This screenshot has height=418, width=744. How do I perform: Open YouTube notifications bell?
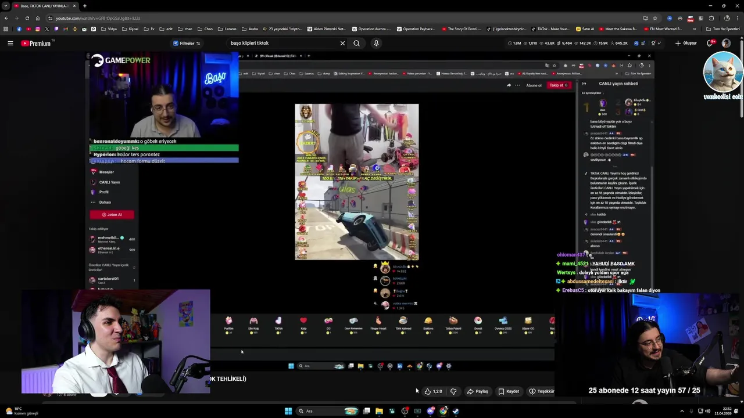[710, 43]
